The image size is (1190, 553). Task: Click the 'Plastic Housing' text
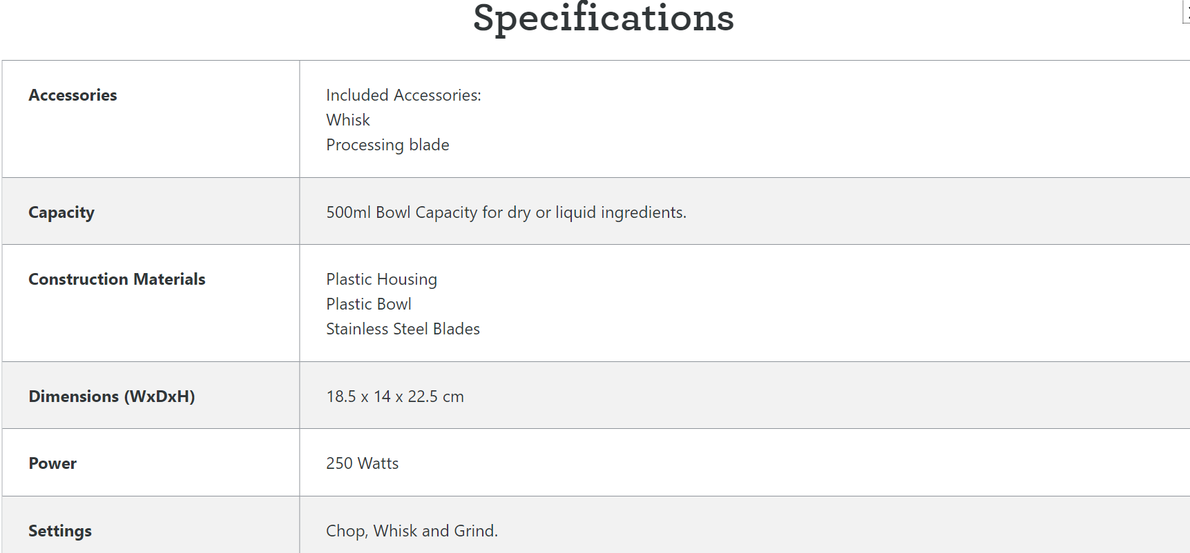[x=381, y=279]
